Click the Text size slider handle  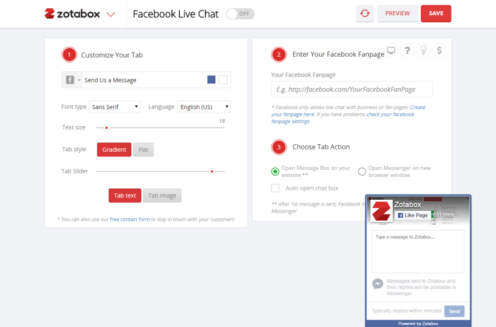coord(107,127)
